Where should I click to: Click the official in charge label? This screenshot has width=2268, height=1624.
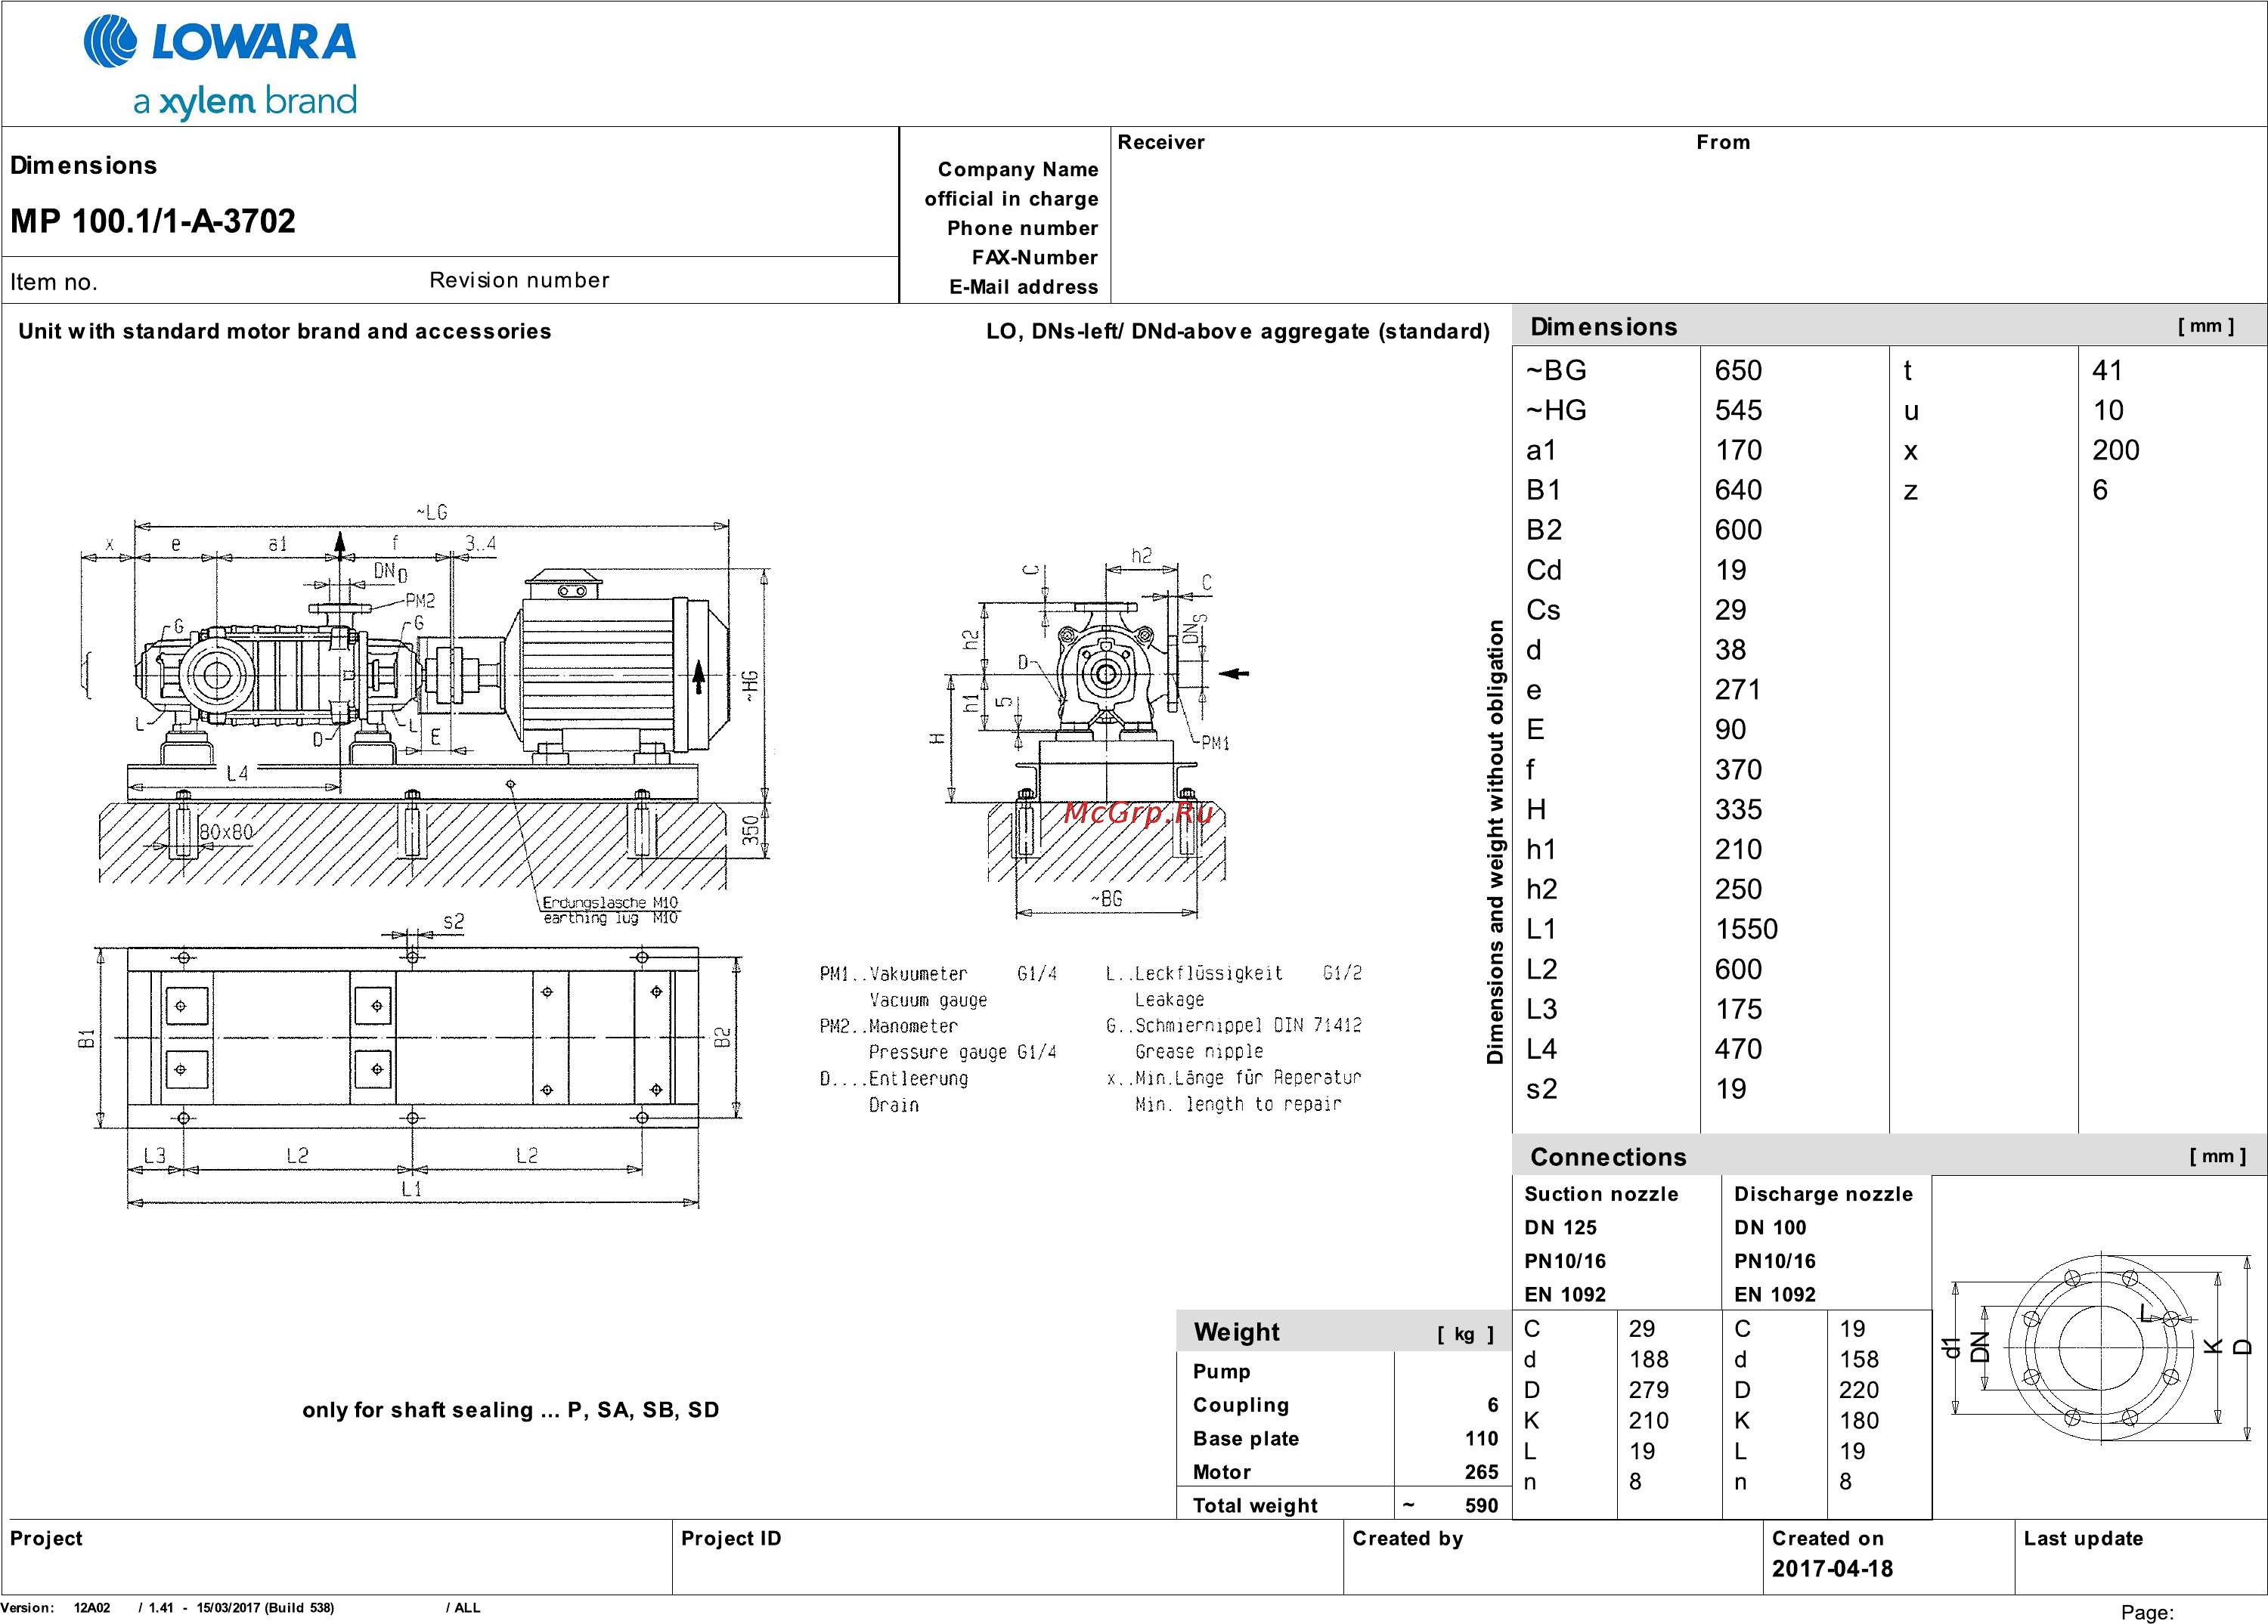point(1011,199)
